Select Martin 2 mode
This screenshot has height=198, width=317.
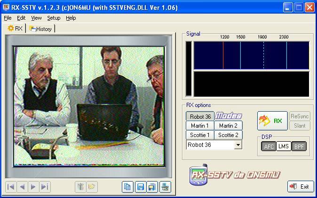(228, 126)
